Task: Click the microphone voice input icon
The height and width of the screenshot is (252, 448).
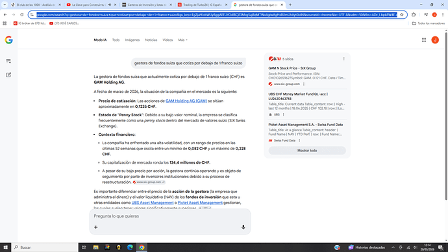Action: pos(243,227)
